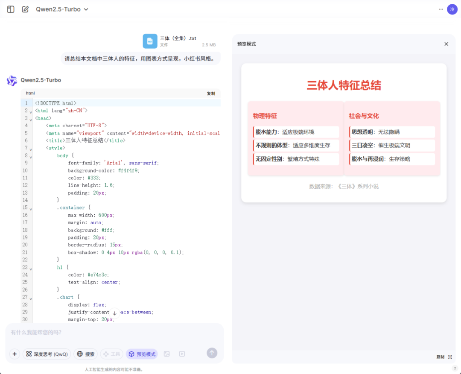The image size is (461, 374).
Task: Expand the preview to fullscreen with the corner icon
Action: pos(450,357)
